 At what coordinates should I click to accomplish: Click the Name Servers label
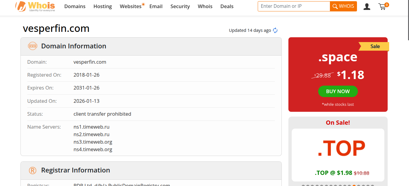44,127
